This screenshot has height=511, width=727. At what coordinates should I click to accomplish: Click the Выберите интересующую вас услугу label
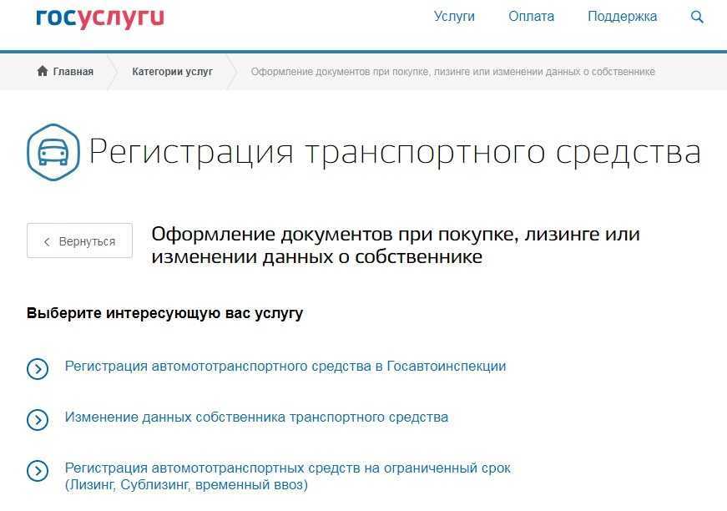click(165, 314)
